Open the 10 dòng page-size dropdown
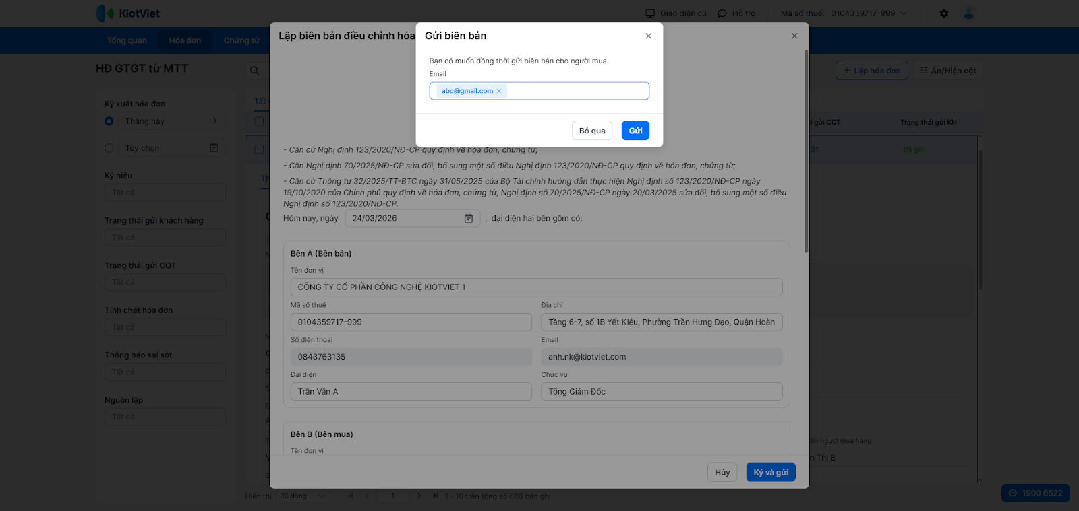The width and height of the screenshot is (1079, 511). [x=302, y=496]
